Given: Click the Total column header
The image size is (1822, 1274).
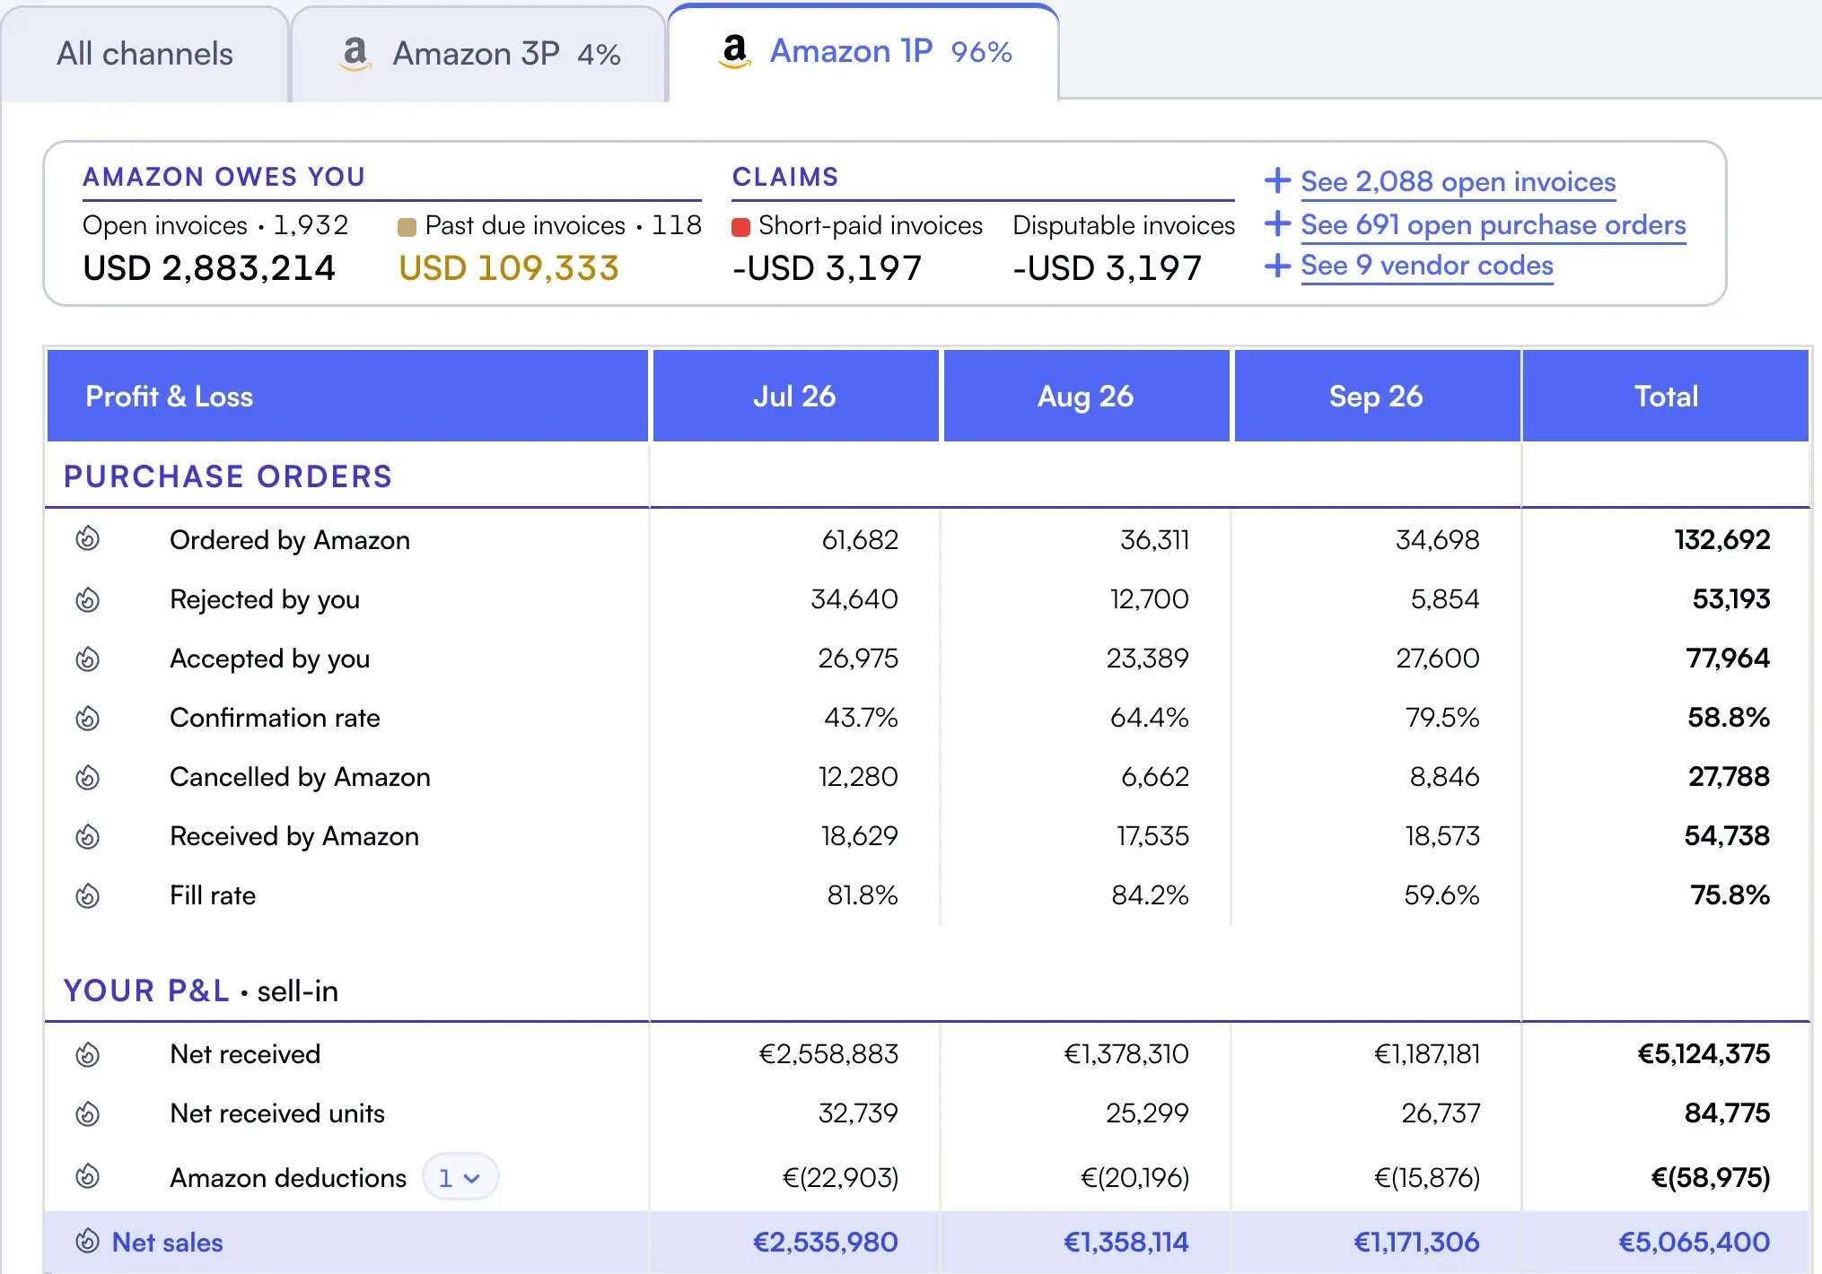Looking at the screenshot, I should pyautogui.click(x=1666, y=396).
